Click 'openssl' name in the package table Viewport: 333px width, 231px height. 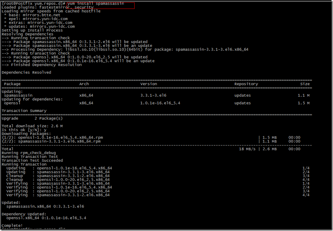(x=12, y=103)
